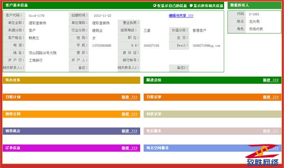Click the owner name 龙兴周
Image resolution: width=284 pixels, height=168 pixels.
click(x=254, y=21)
